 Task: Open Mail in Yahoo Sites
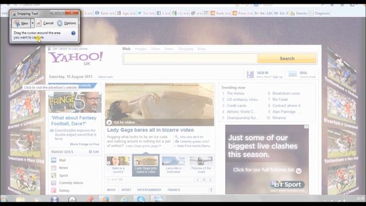[x=62, y=160]
